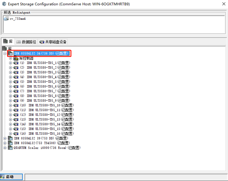
Task: Click drive icon for IBM ULT3580-TD5_1
Action: [x=16, y=63]
